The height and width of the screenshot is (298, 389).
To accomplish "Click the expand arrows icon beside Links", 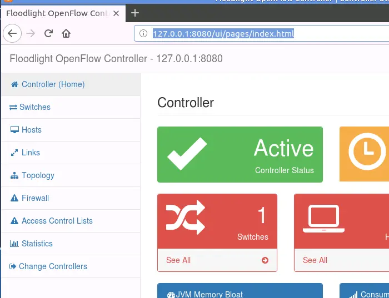I will [x=14, y=153].
